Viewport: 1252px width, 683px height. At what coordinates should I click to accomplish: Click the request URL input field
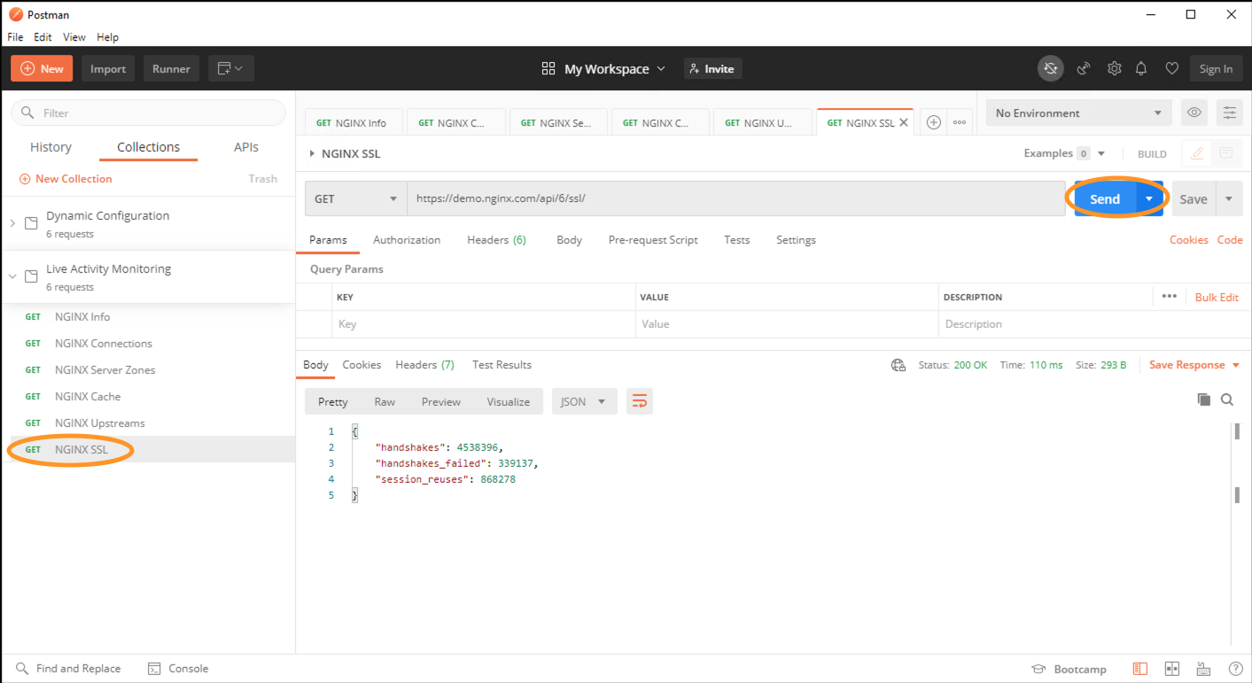point(736,198)
